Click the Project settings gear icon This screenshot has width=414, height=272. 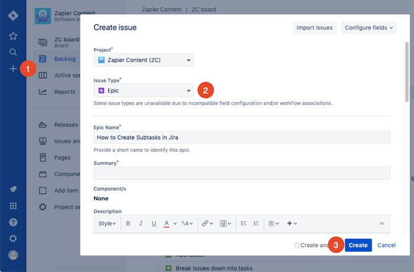coord(43,207)
